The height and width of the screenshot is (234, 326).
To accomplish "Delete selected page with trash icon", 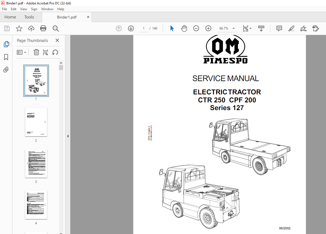I will 36,52.
